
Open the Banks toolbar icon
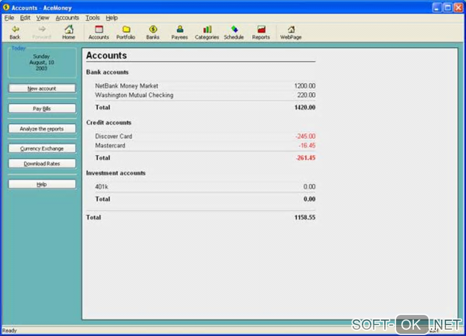(153, 32)
